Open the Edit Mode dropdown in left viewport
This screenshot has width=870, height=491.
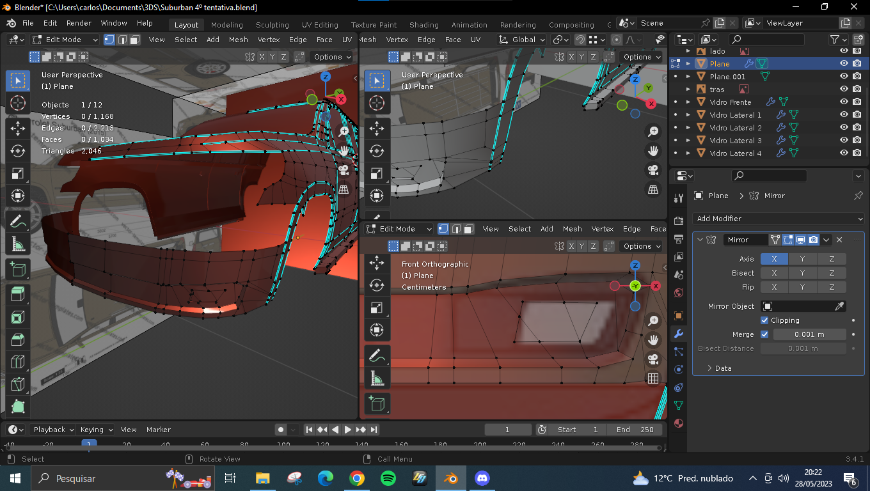pos(65,40)
